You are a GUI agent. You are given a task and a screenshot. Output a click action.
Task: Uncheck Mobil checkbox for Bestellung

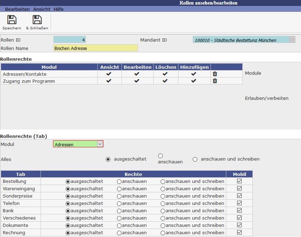(239, 182)
